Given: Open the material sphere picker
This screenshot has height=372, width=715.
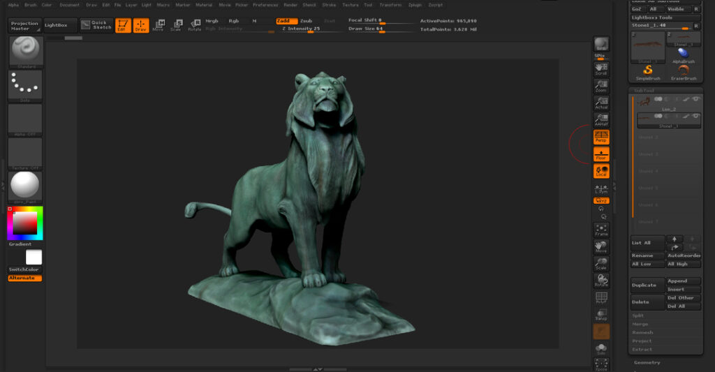Looking at the screenshot, I should coord(25,186).
